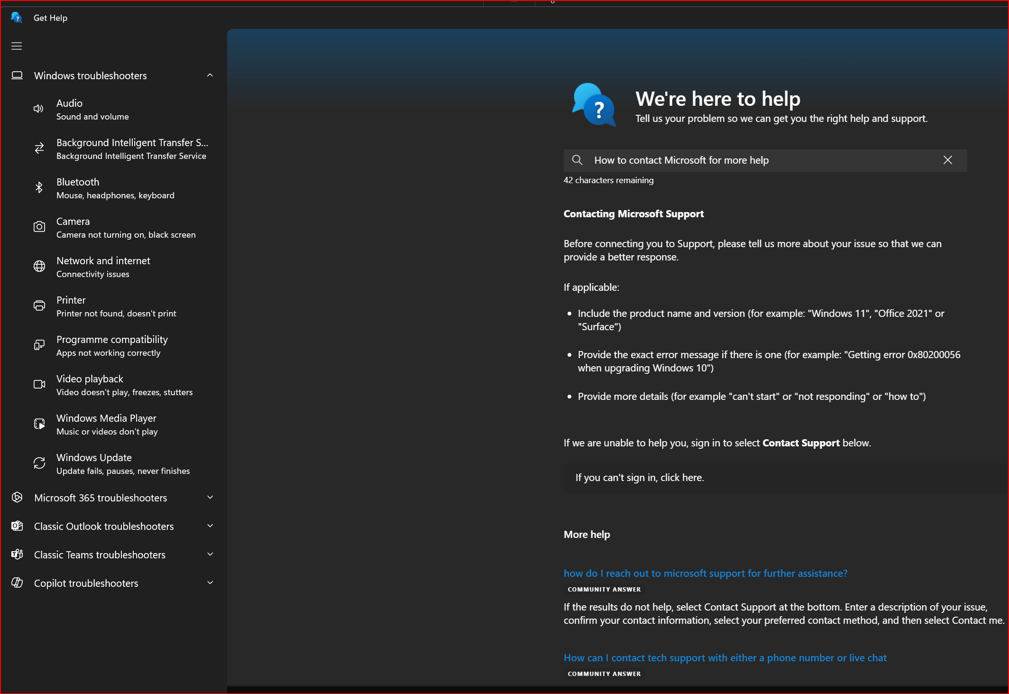
Task: Expand Classic Outlook troubleshooters
Action: pos(113,526)
